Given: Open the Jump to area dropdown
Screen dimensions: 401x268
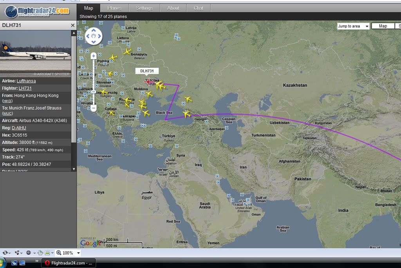Looking at the screenshot, I should [353, 26].
